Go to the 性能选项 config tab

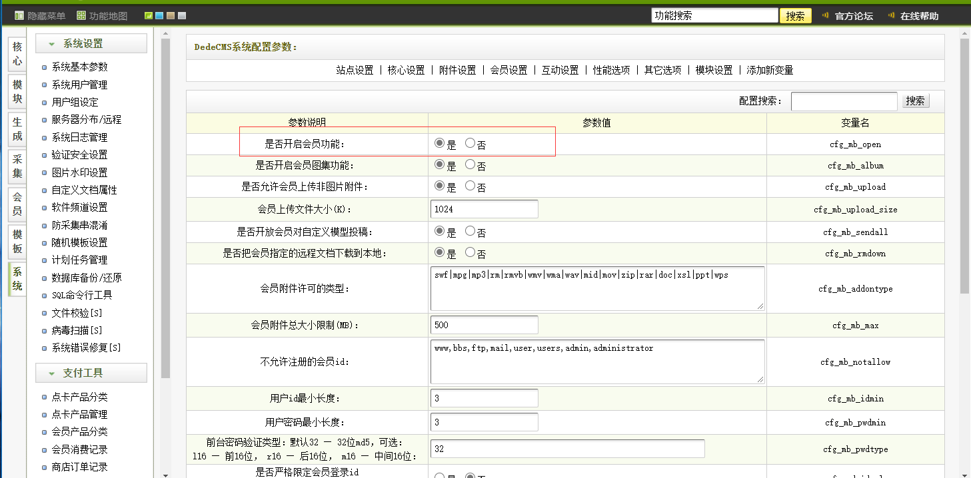click(611, 70)
